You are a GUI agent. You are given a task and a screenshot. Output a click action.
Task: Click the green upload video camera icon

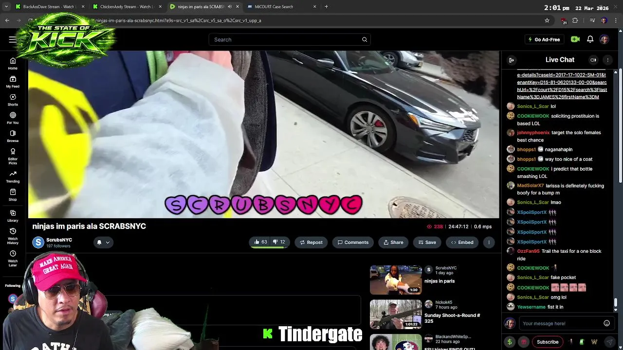click(575, 39)
